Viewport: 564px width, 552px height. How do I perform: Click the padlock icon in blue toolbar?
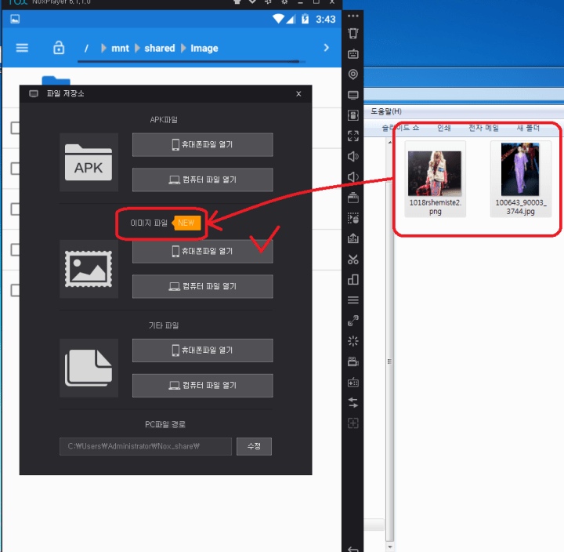(58, 48)
